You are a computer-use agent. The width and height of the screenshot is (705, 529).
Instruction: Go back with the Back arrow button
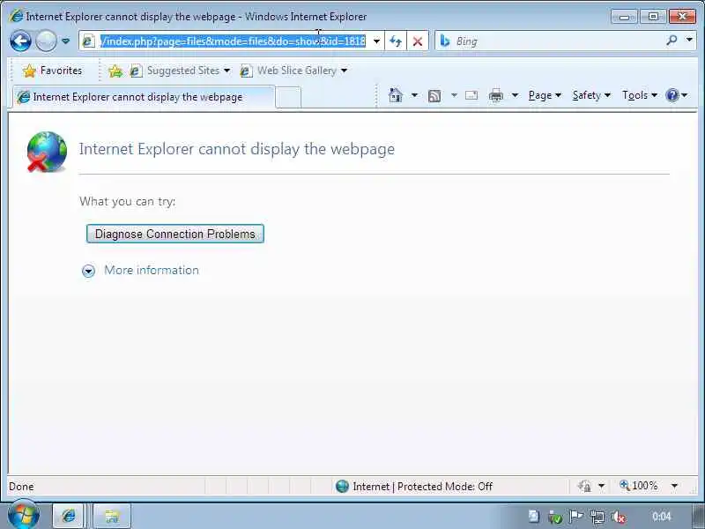pos(20,41)
